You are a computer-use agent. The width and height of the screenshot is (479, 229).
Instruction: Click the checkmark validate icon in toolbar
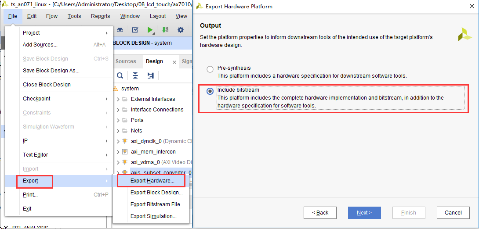click(135, 29)
